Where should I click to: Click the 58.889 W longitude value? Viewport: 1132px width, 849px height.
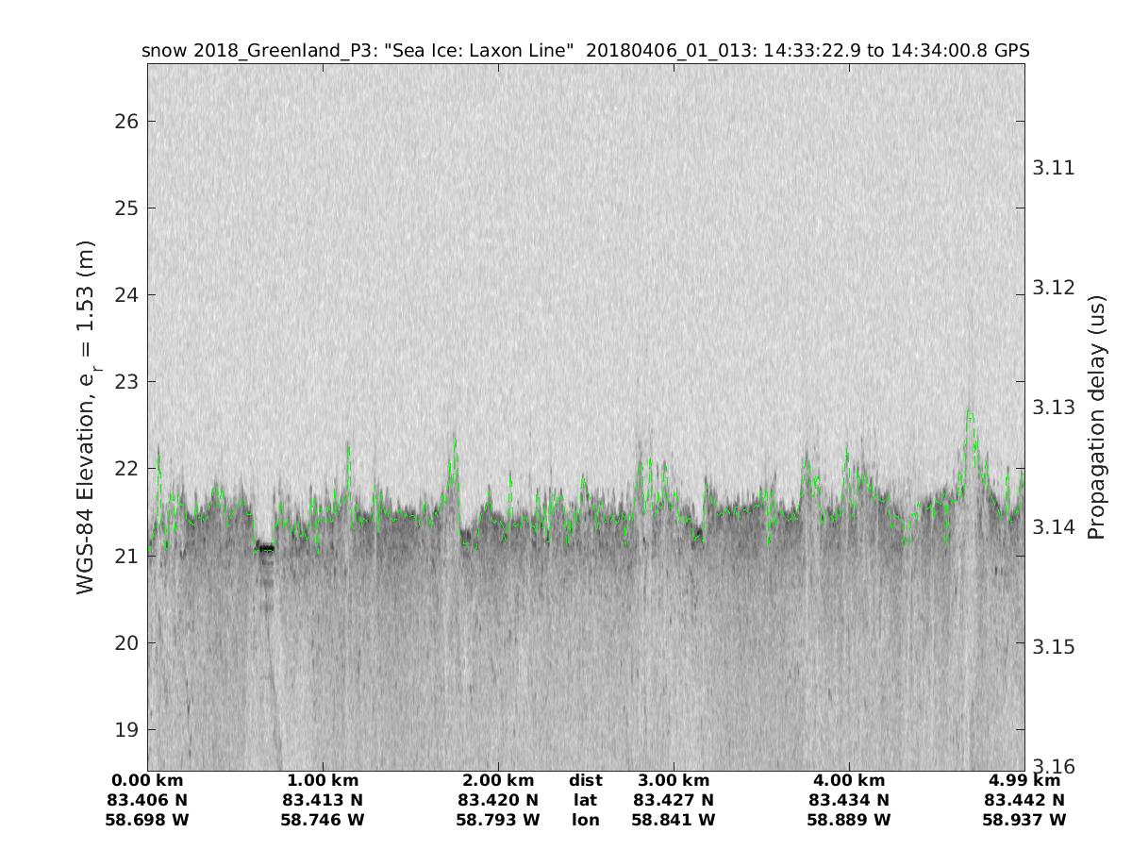(x=849, y=821)
